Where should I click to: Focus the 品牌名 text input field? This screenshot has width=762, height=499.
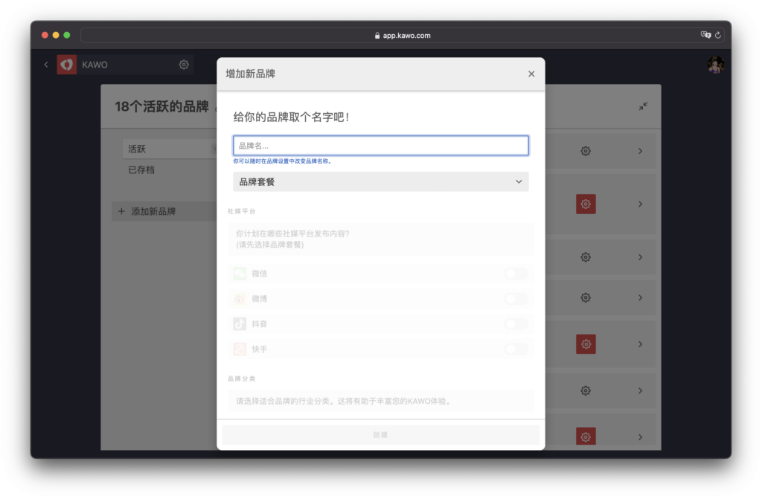pyautogui.click(x=380, y=146)
